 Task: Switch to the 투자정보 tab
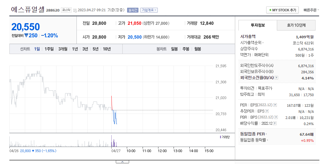(258, 25)
